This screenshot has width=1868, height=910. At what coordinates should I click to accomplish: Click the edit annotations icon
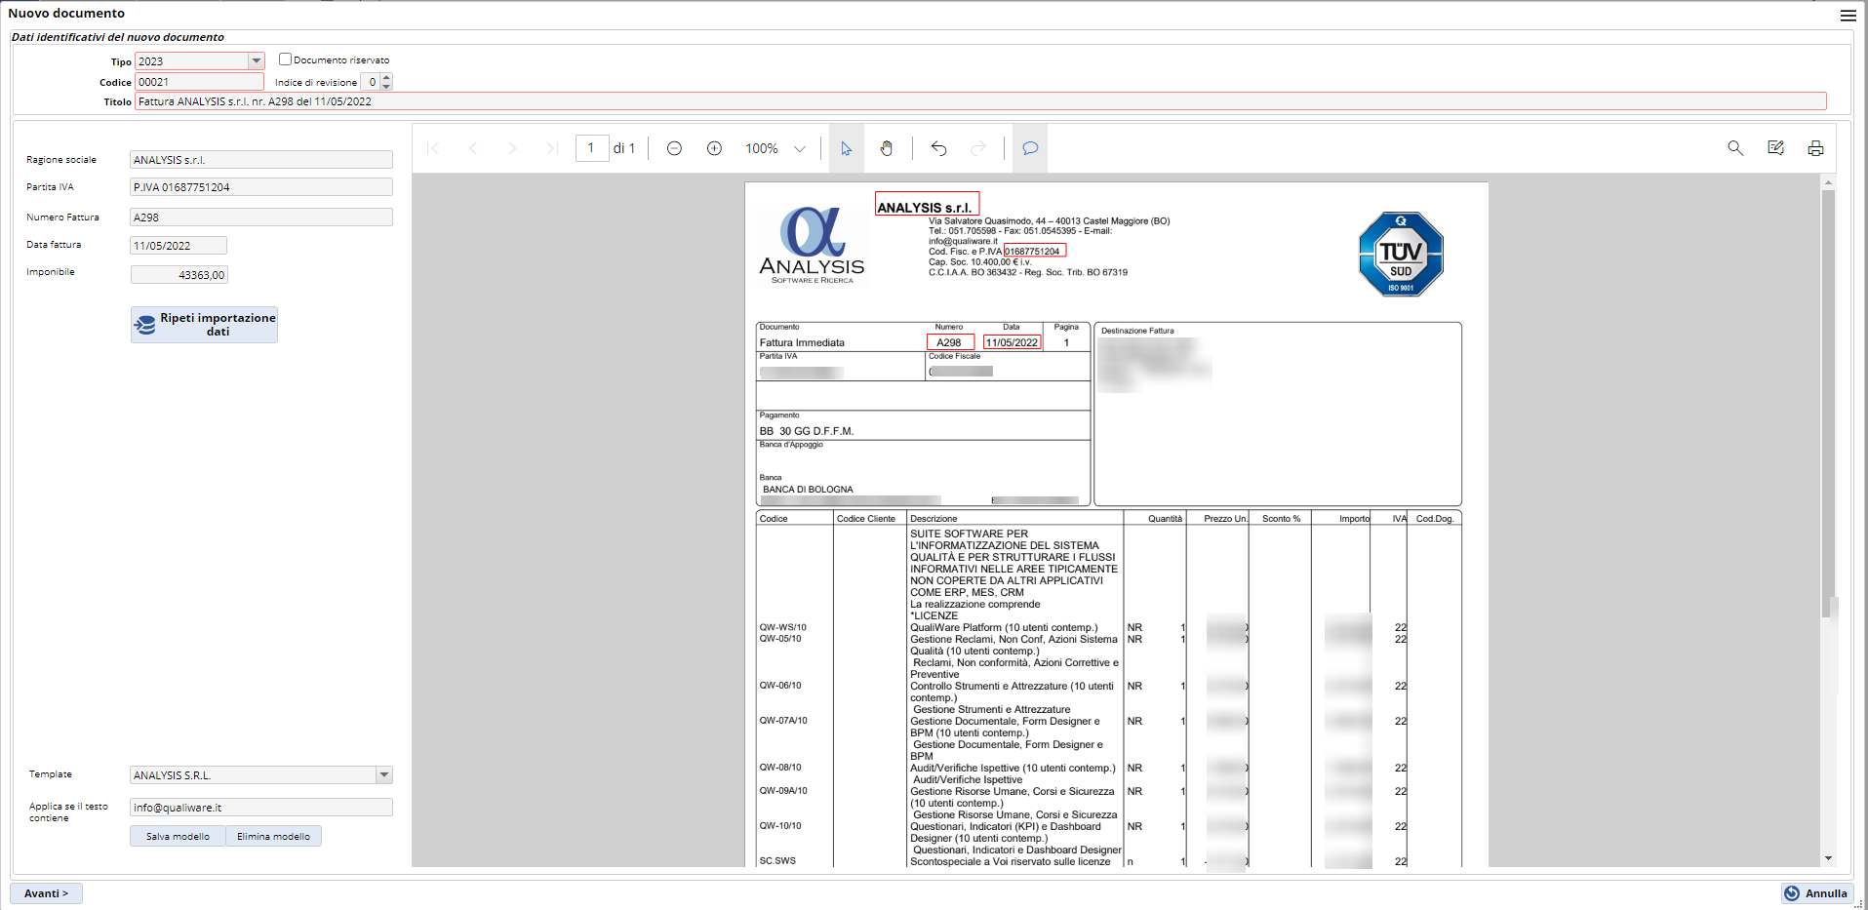click(x=1775, y=148)
